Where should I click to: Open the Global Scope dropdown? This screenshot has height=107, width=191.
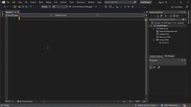tap(75, 15)
